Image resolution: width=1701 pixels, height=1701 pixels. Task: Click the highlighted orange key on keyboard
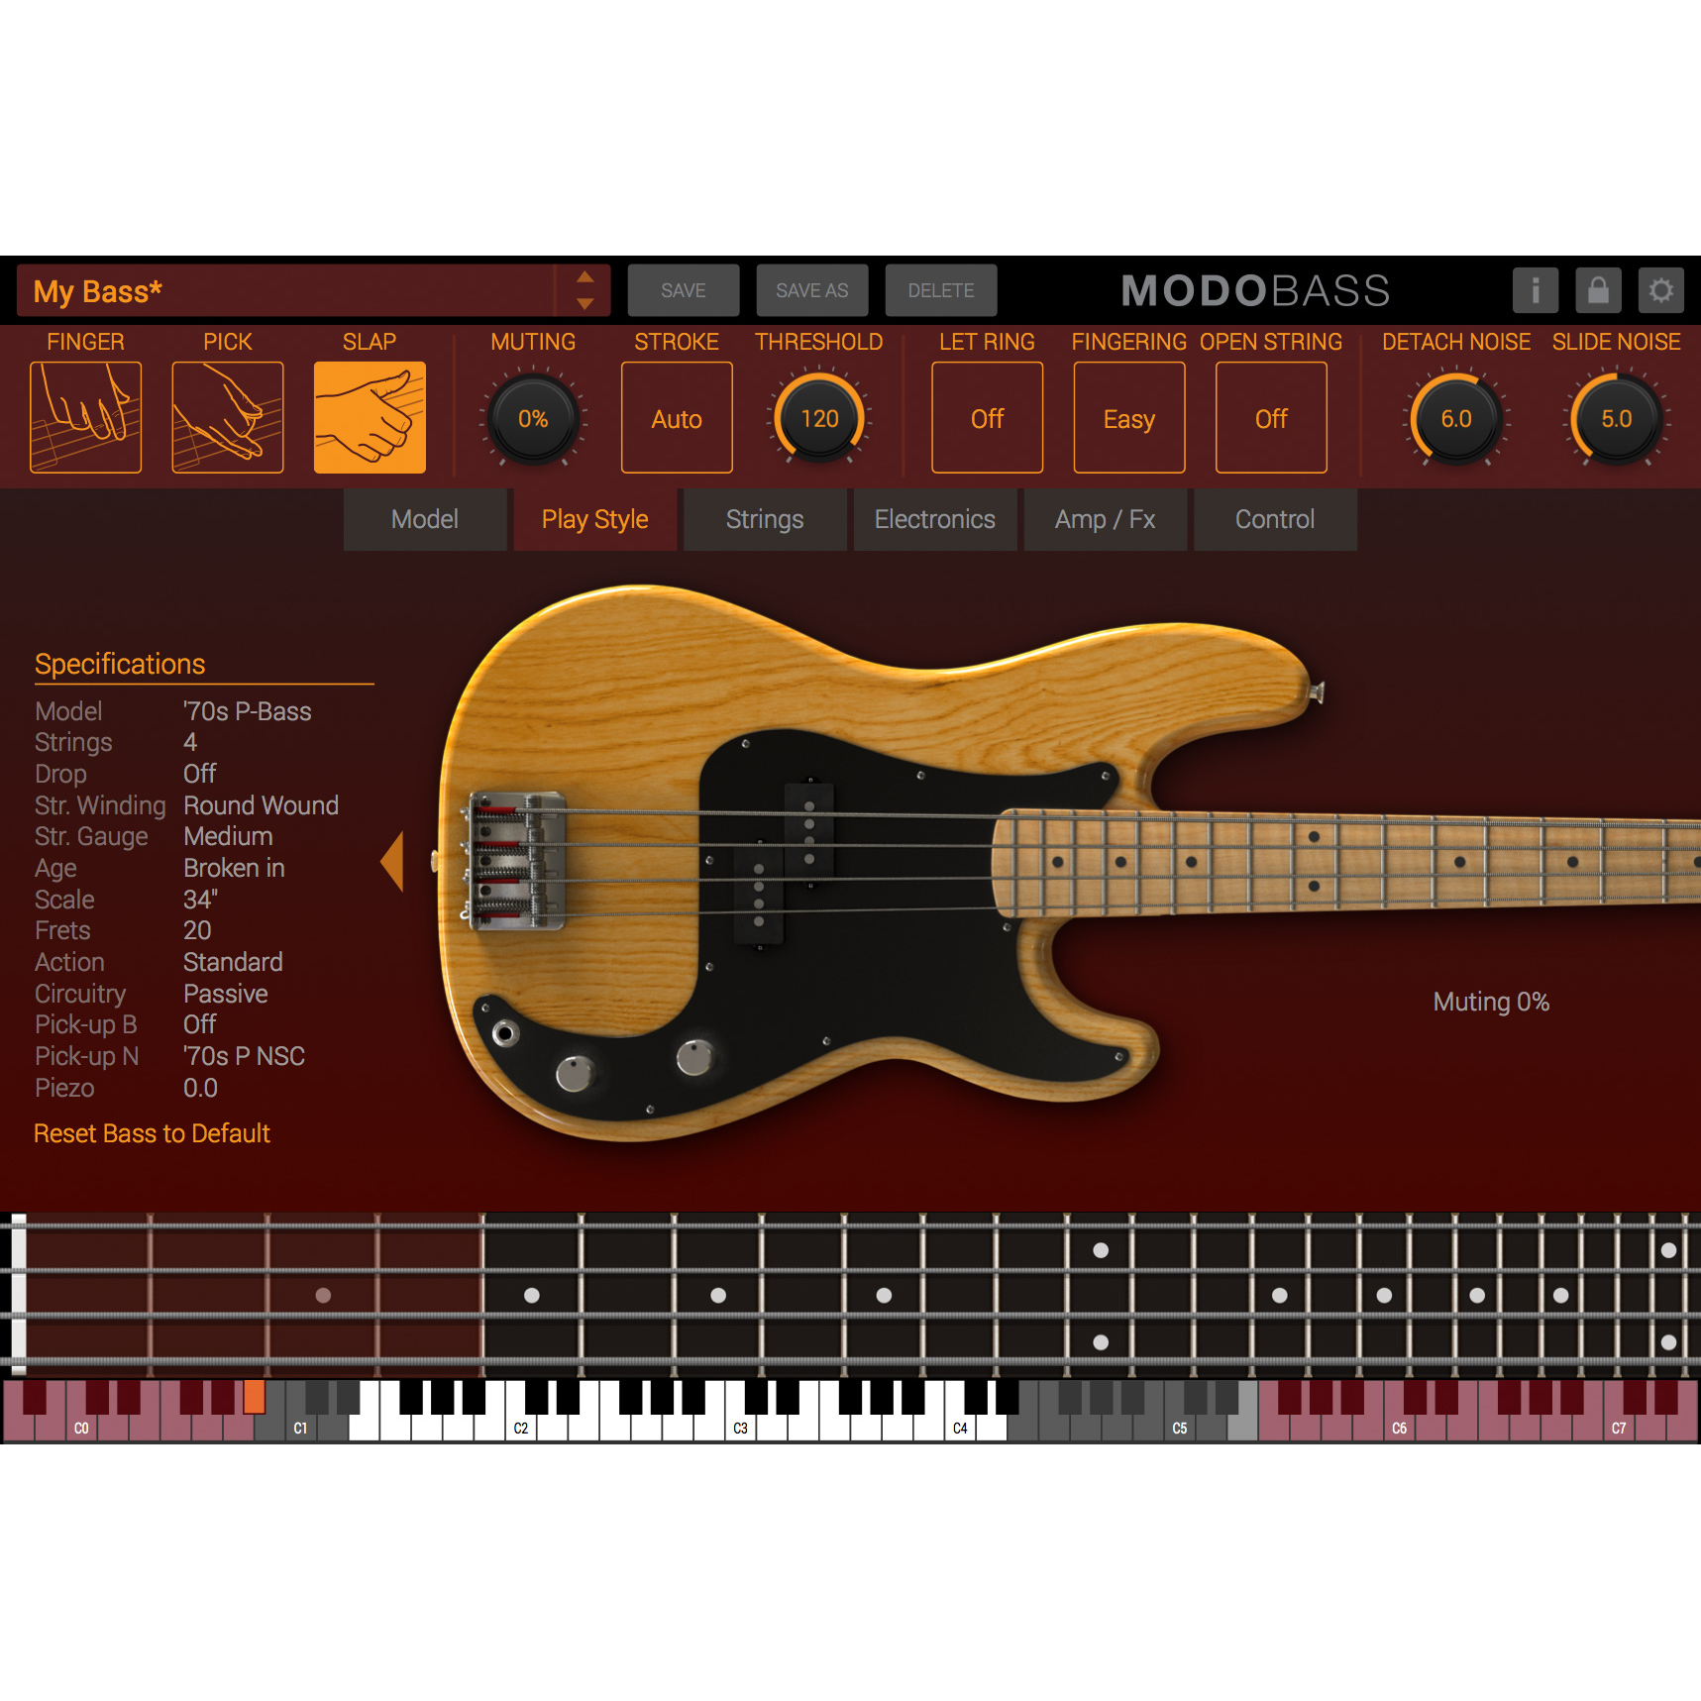point(255,1397)
